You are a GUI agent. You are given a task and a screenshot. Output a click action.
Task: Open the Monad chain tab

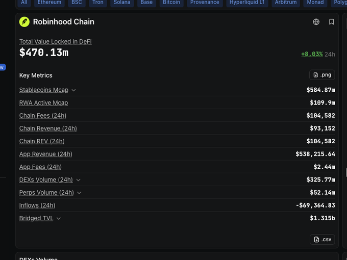(315, 3)
